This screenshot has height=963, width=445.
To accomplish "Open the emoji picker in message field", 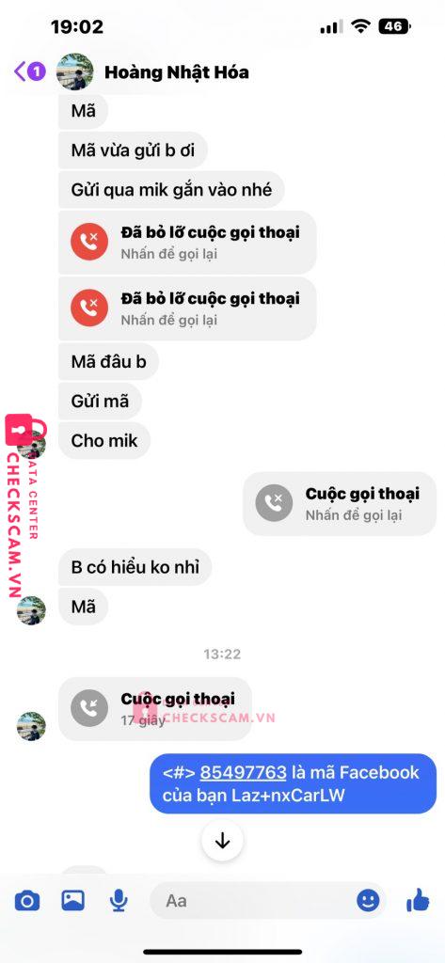I will tap(368, 900).
